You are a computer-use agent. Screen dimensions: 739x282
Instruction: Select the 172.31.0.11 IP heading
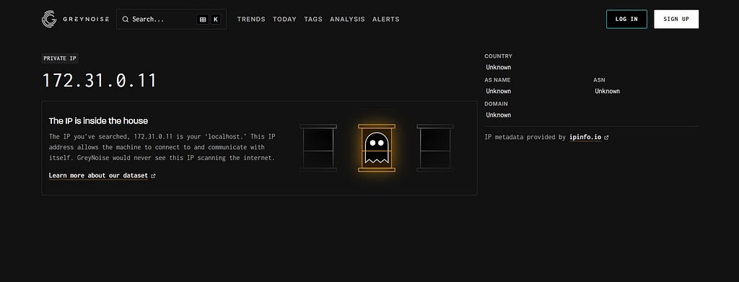[x=100, y=81]
